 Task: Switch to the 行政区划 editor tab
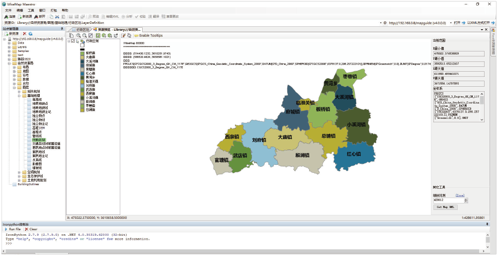[81, 30]
